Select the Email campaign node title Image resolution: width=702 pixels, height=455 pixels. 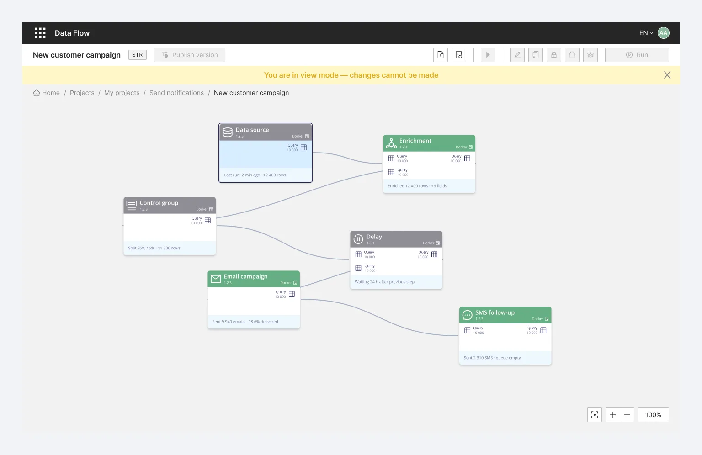[x=246, y=276]
